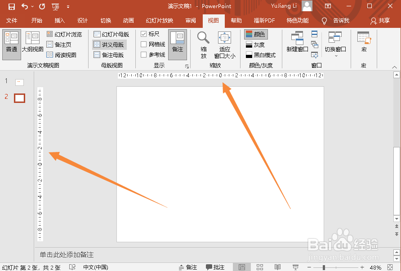
Task: Open the 切换窗口 switch windows dropdown
Action: click(x=335, y=44)
